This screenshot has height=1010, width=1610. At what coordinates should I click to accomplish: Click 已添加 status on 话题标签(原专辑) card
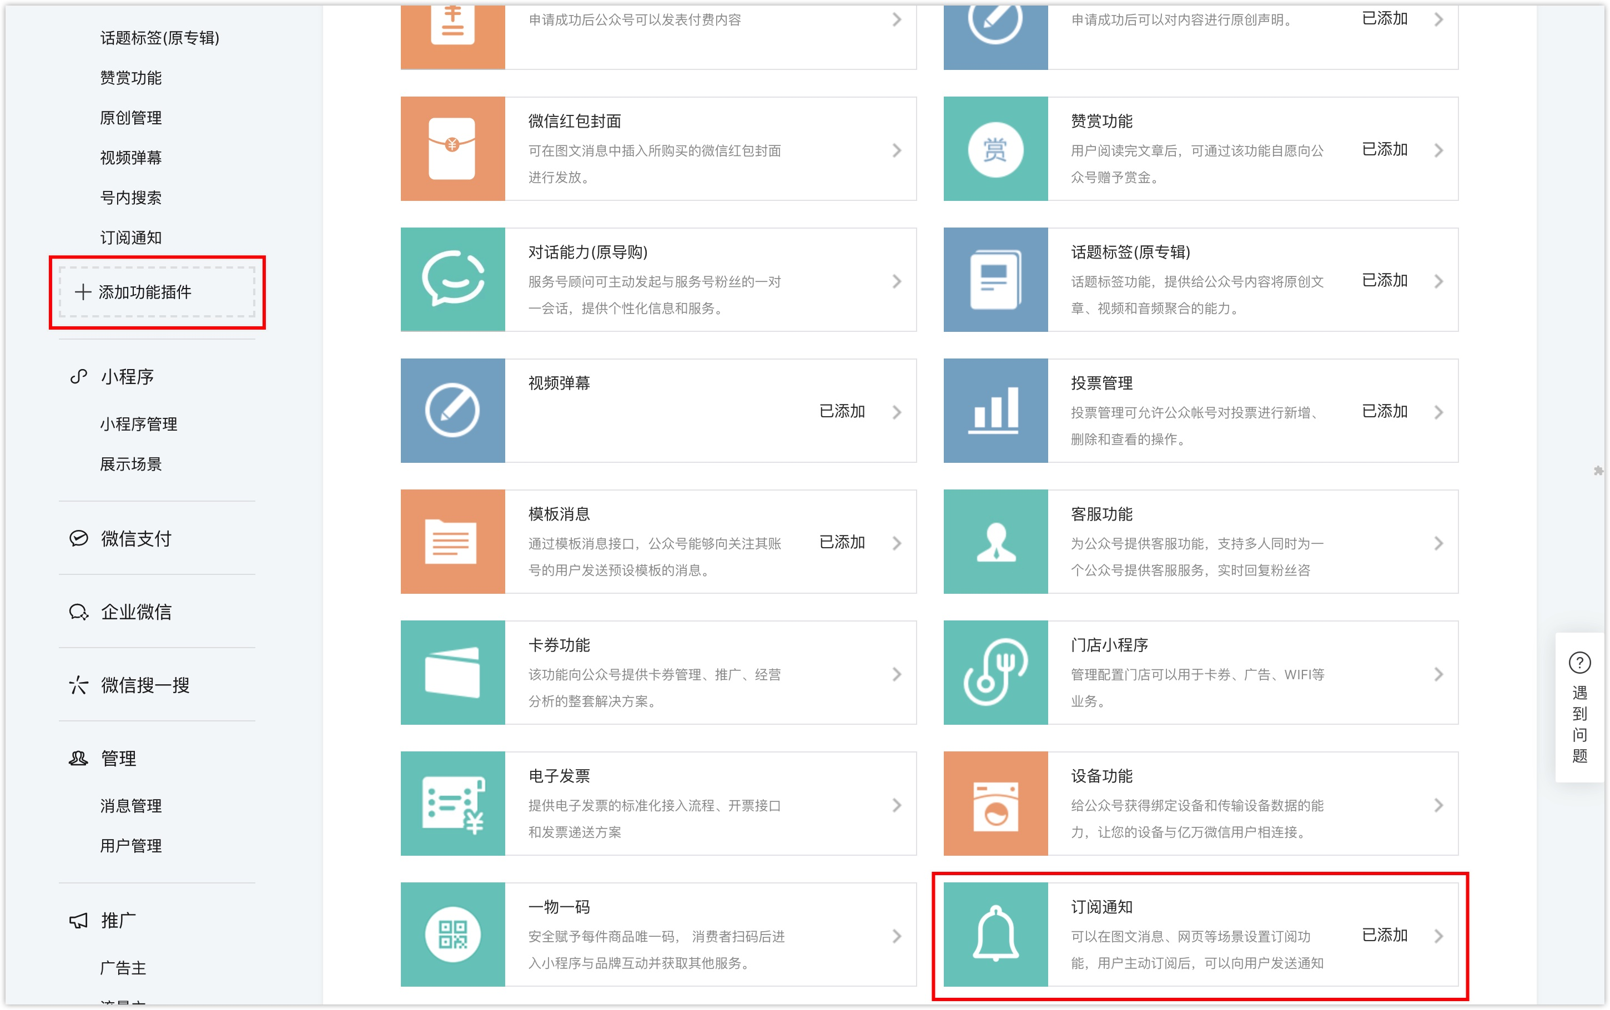1384,281
